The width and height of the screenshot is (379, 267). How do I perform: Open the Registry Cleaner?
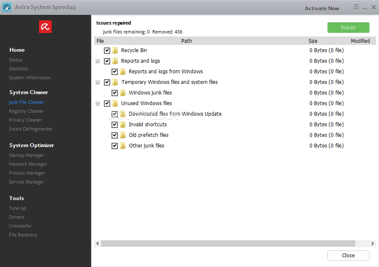(x=26, y=111)
